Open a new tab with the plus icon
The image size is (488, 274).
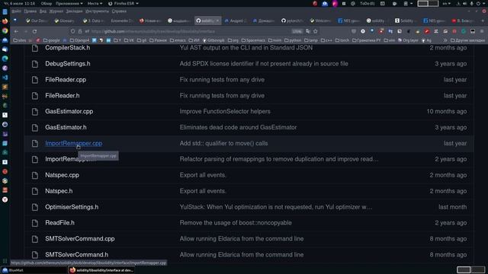(x=483, y=21)
